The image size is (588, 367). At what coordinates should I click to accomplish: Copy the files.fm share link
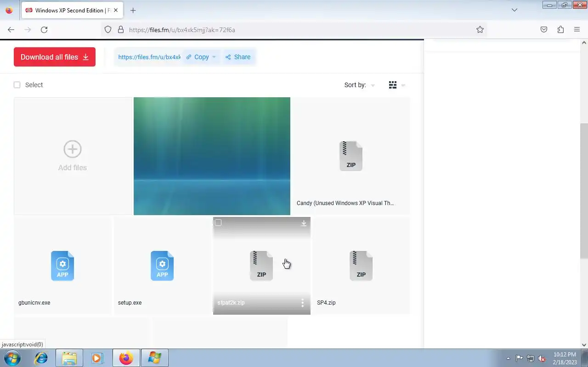(x=198, y=57)
